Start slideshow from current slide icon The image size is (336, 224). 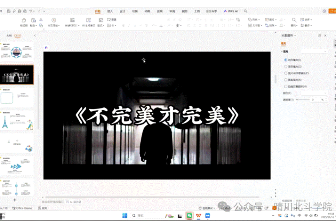(53, 20)
